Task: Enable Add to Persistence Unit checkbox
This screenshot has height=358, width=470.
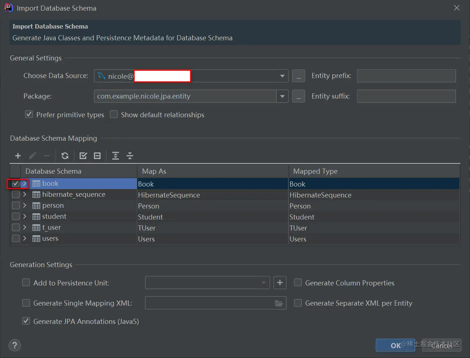Action: 26,283
